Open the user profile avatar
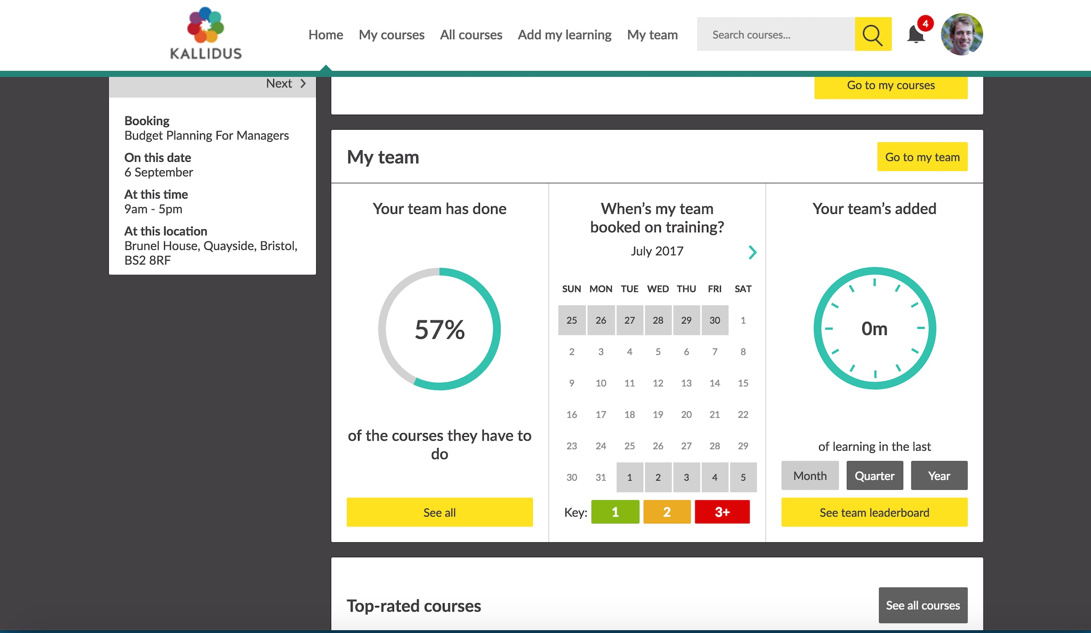Screen dimensions: 1091x633 click(961, 34)
